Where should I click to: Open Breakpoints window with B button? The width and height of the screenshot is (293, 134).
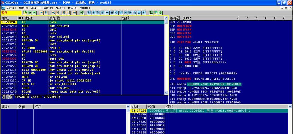tap(130, 13)
